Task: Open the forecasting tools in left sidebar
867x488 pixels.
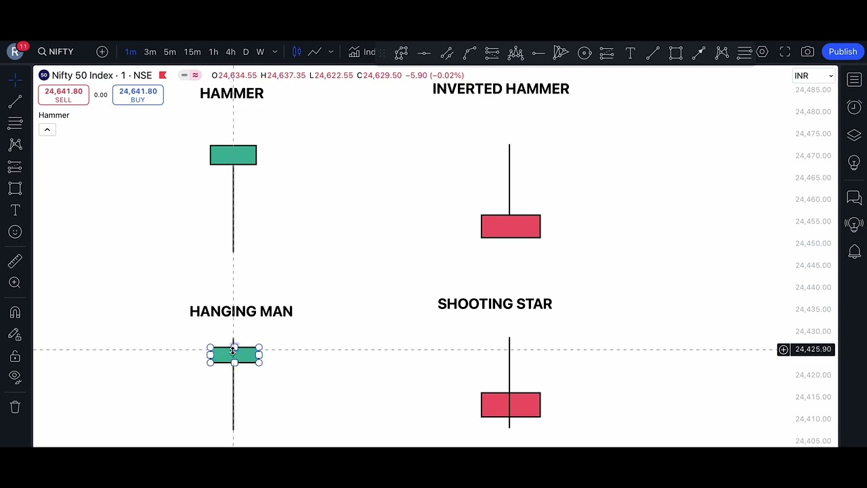Action: pyautogui.click(x=15, y=167)
